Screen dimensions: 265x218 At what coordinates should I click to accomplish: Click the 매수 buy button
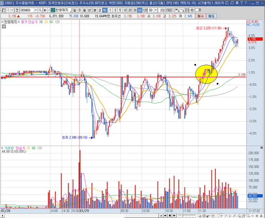pos(200,16)
